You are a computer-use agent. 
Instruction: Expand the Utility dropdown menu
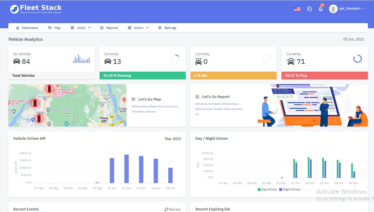click(x=80, y=28)
